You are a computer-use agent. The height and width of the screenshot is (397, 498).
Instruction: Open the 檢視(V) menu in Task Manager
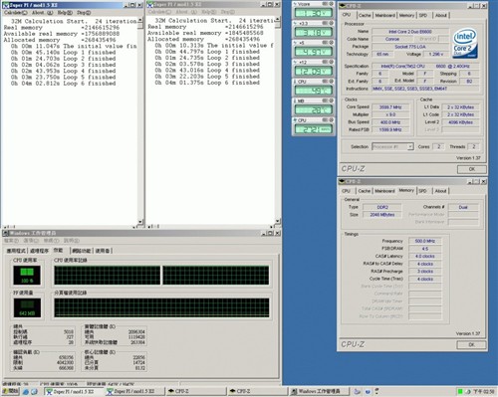click(x=51, y=241)
